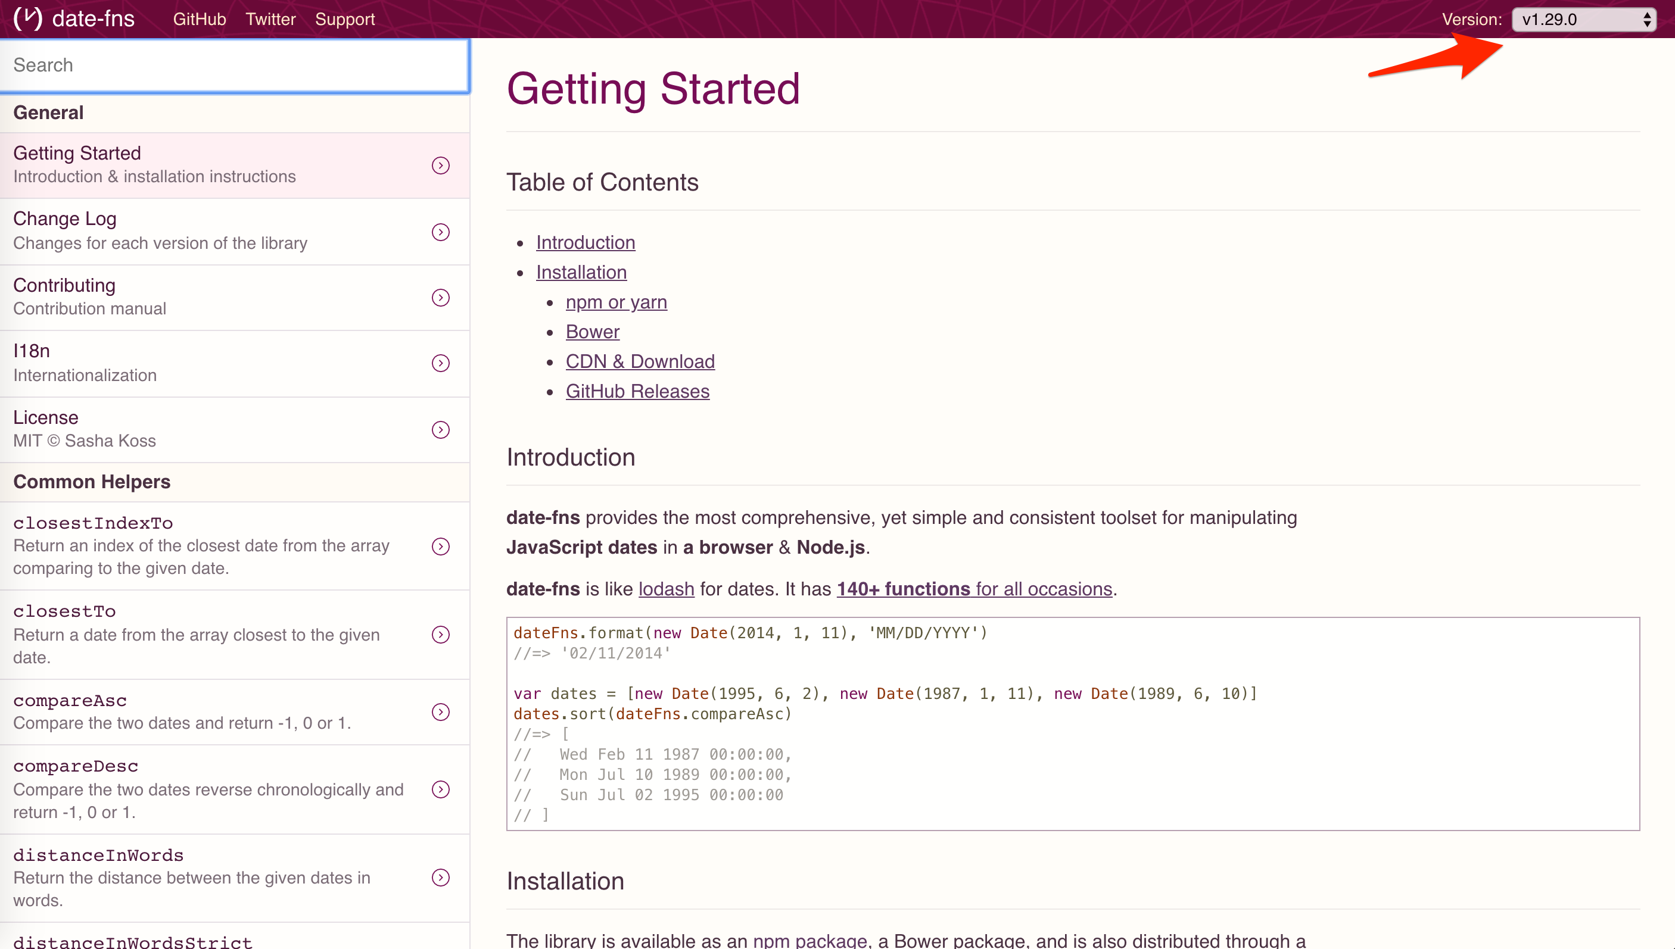1675x949 pixels.
Task: Open the version selector dropdown
Action: (x=1583, y=19)
